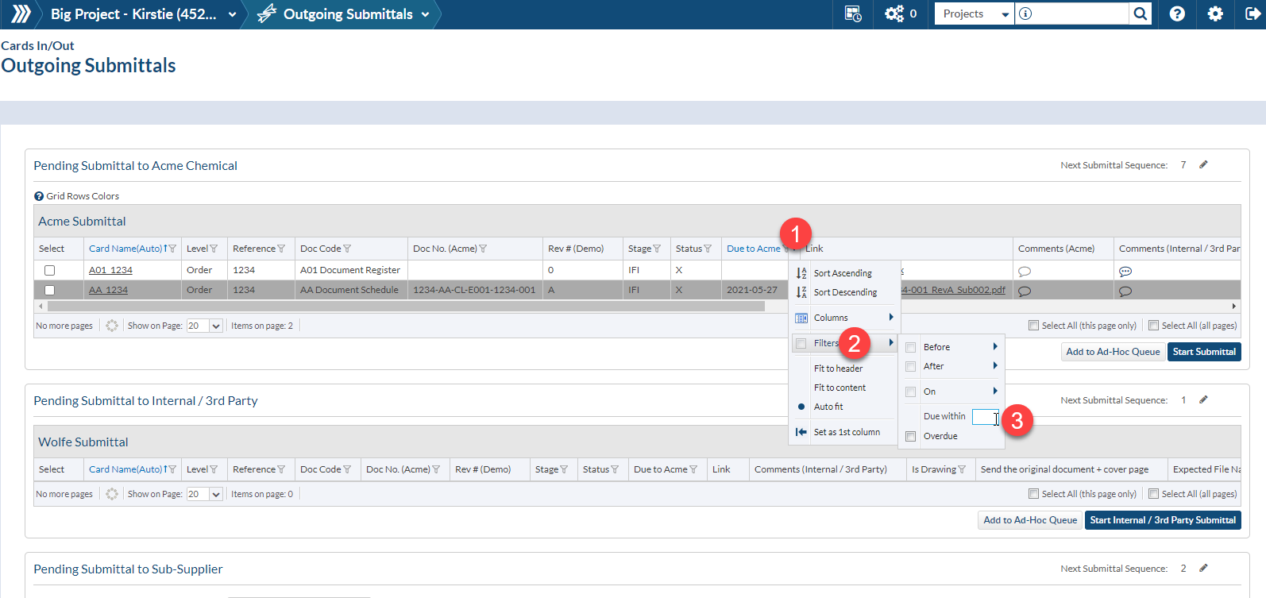This screenshot has height=598, width=1266.
Task: Open the settings gear icon
Action: 1215,14
